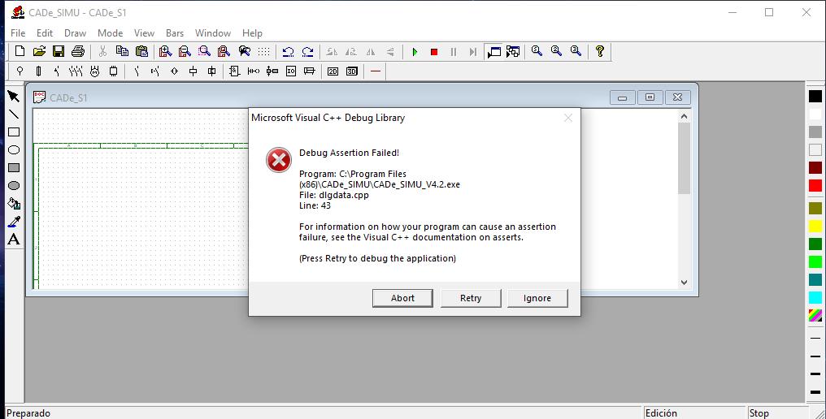Select the arrow pointer tool
The image size is (826, 419).
14,97
